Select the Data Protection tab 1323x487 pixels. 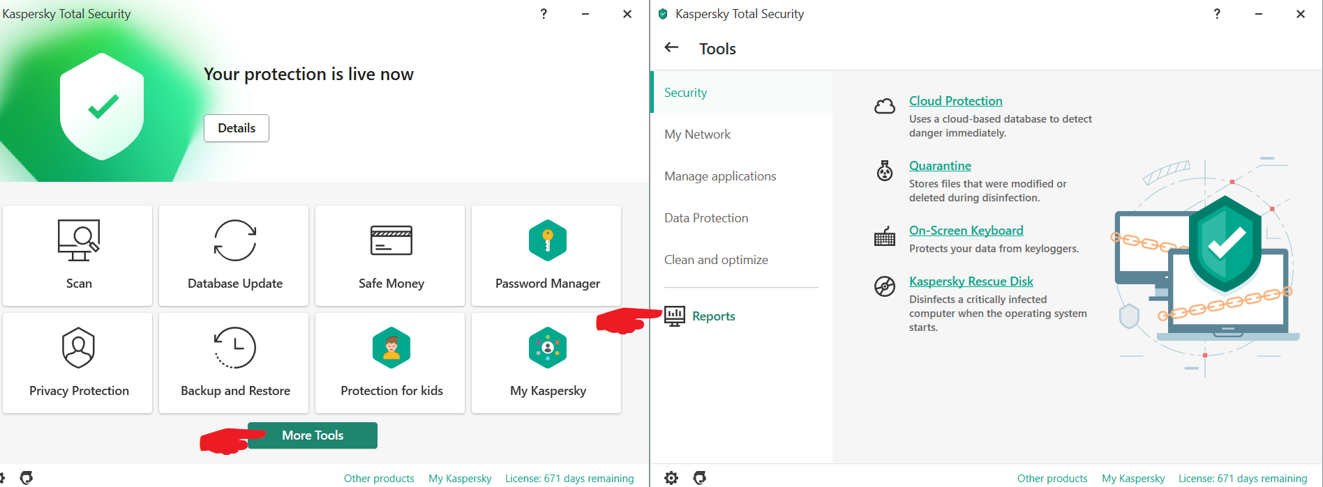(742, 218)
